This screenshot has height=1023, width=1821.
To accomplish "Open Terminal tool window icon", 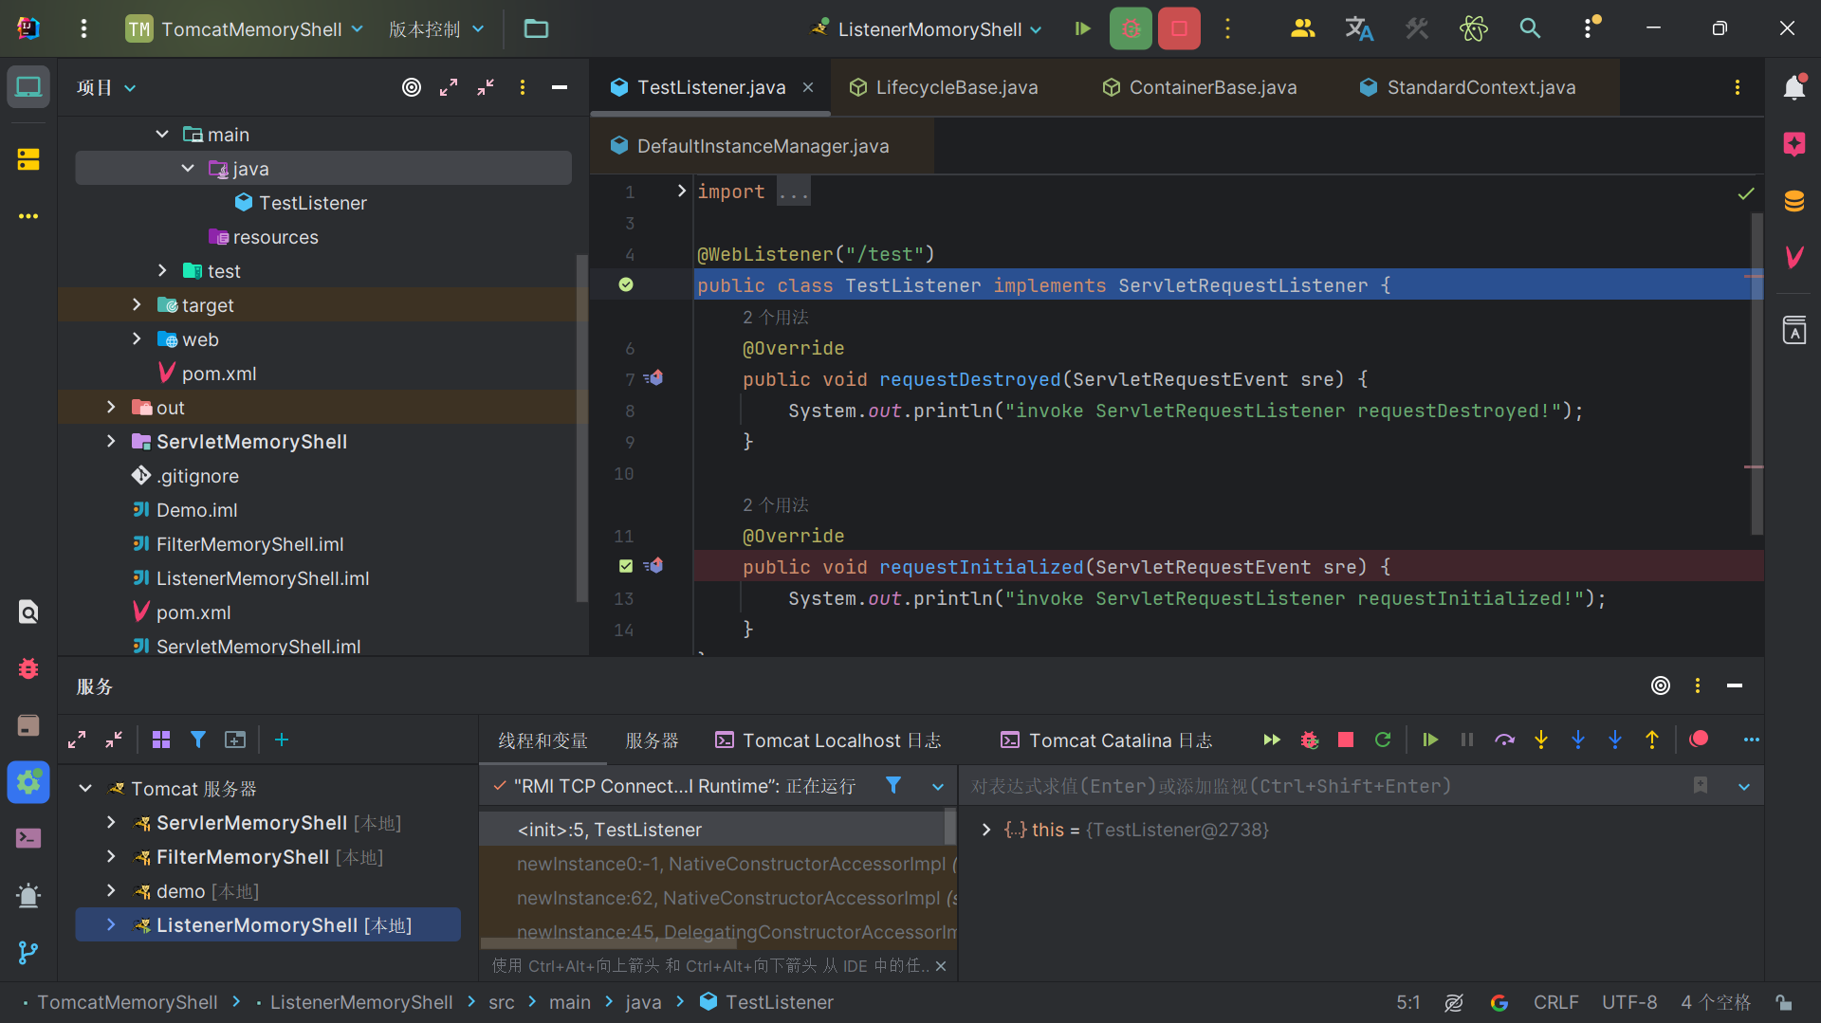I will [x=28, y=838].
